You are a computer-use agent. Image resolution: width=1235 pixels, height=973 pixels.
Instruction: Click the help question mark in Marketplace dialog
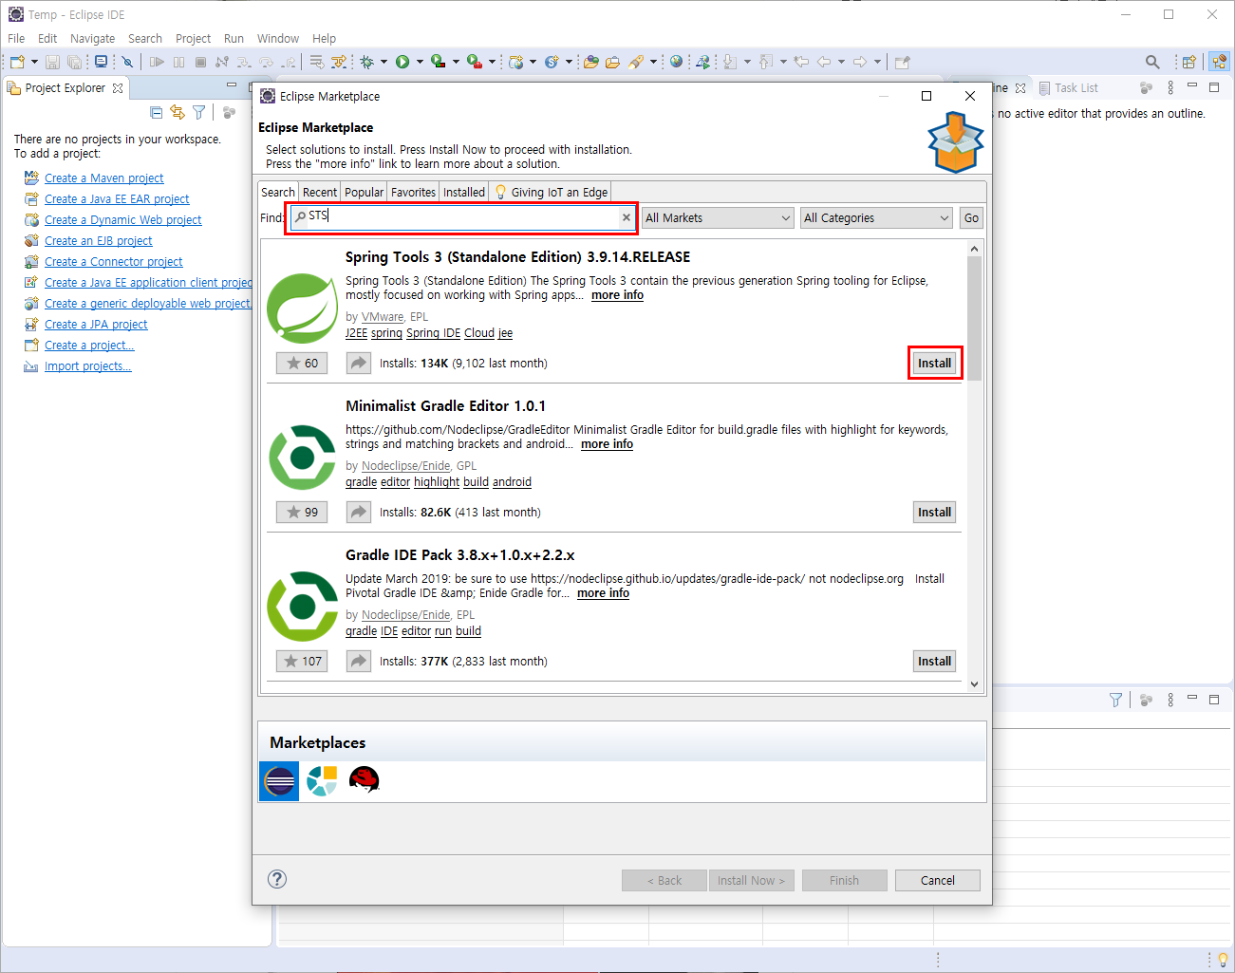[277, 879]
